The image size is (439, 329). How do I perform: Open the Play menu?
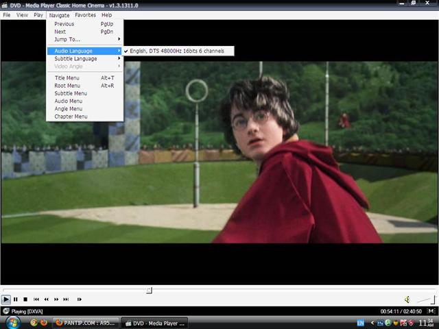click(38, 15)
